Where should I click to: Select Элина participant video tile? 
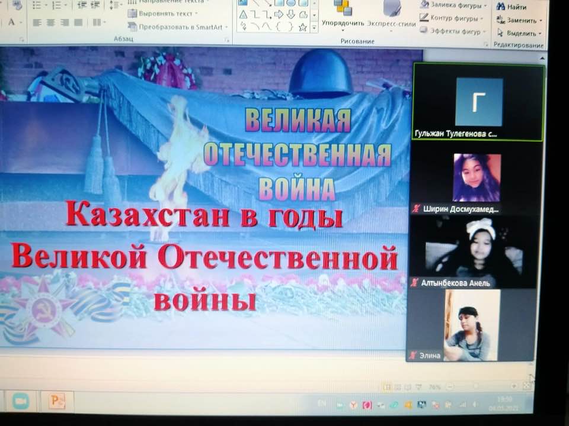coord(471,325)
